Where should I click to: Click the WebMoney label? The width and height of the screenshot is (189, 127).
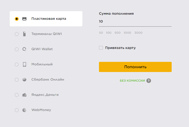pos(41,110)
